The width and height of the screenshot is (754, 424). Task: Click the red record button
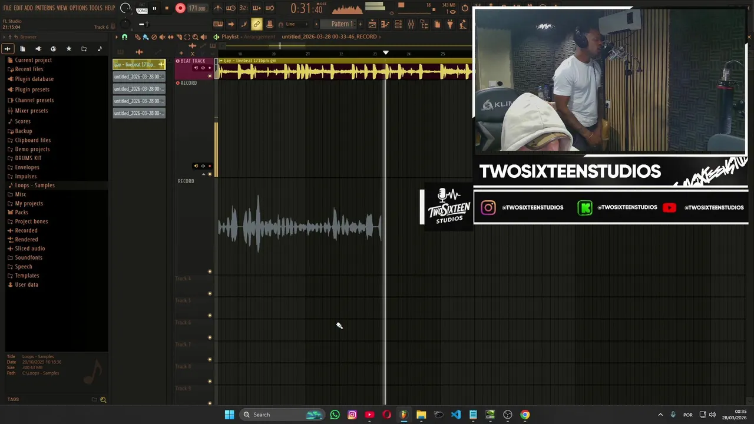coord(180,8)
